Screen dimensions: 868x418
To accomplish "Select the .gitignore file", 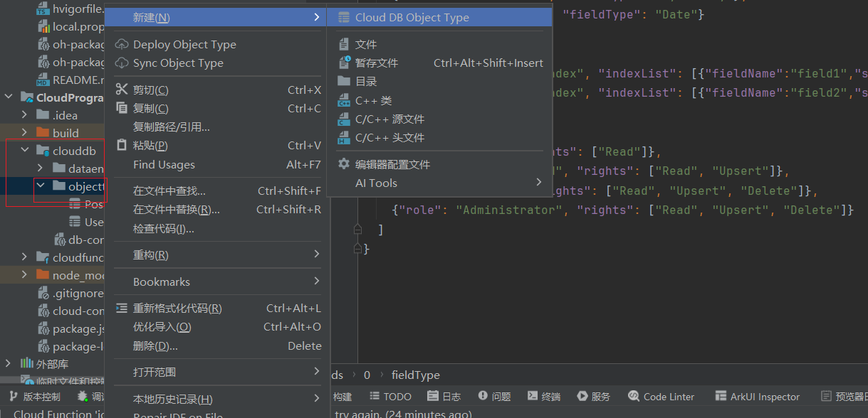I will tap(71, 293).
